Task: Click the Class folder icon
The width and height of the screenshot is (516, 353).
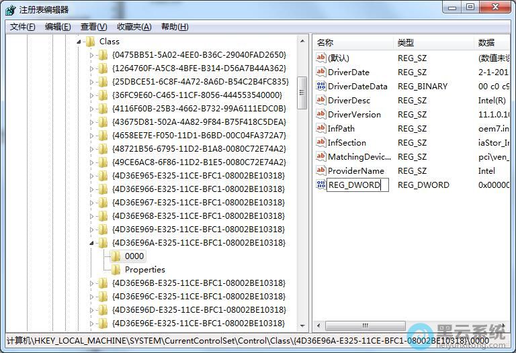Action: click(x=90, y=42)
